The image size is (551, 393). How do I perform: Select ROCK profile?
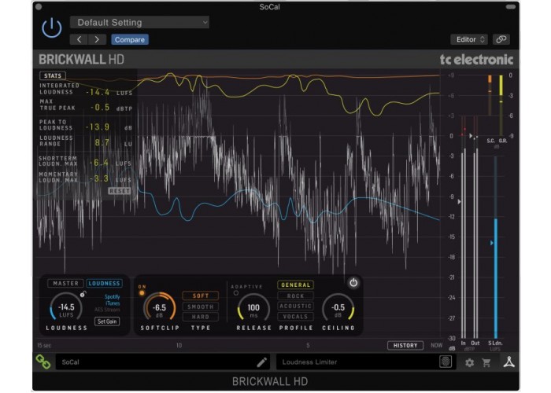click(x=295, y=296)
